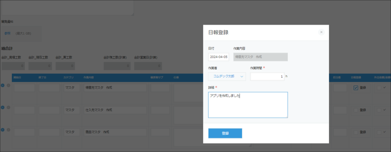Click the カテゴリ column header
This screenshot has width=391, height=152.
click(x=68, y=77)
